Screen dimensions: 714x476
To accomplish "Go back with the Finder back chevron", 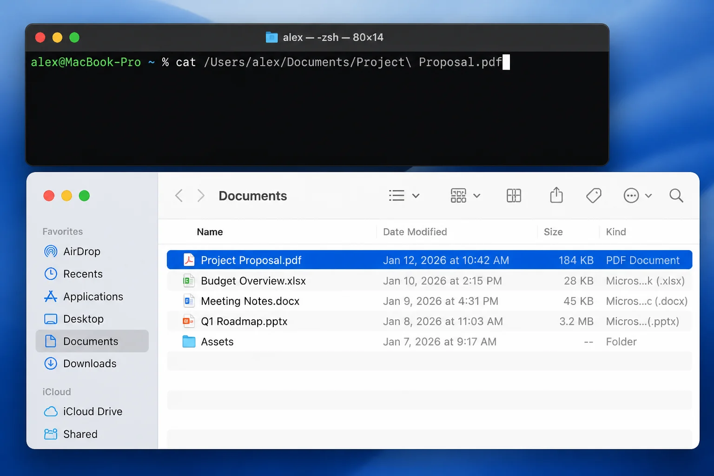I will (179, 196).
